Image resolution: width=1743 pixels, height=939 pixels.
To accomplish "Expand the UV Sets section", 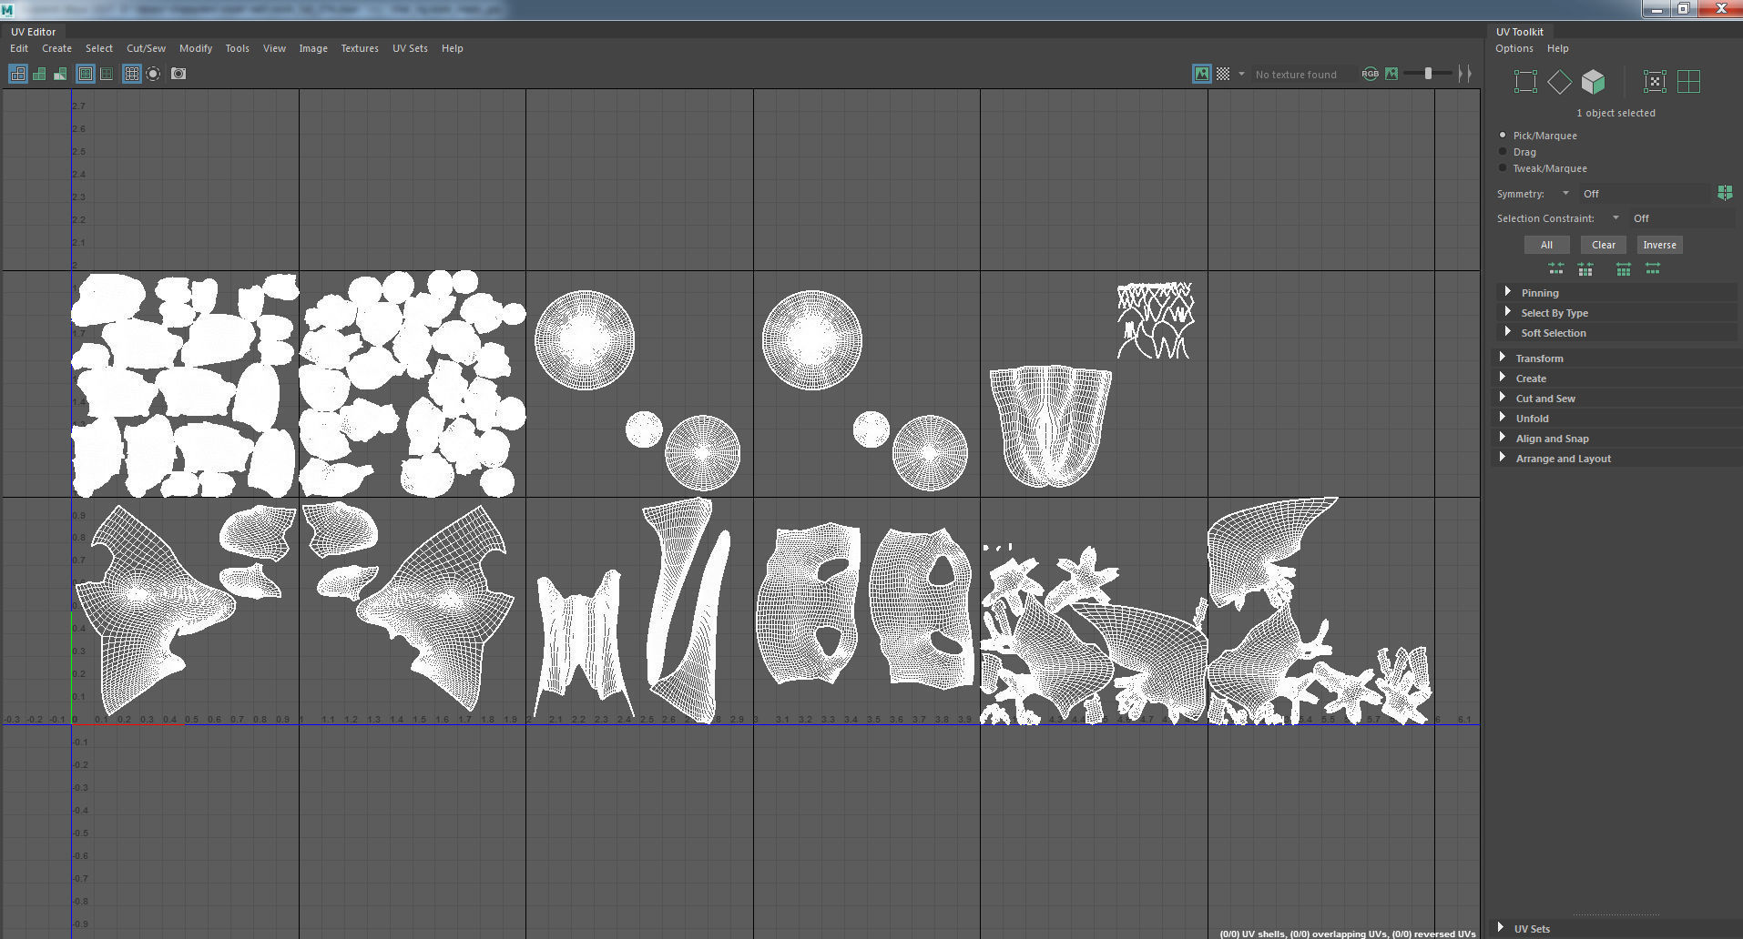I will (x=1617, y=928).
